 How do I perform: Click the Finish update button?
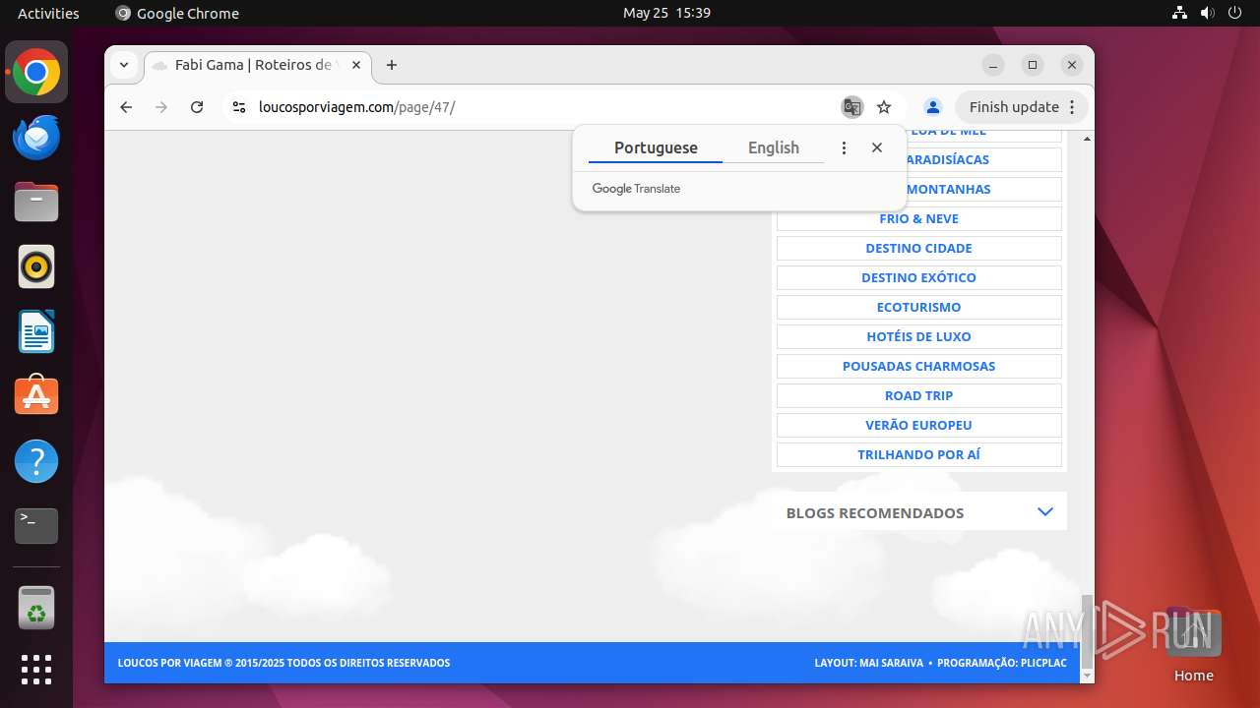pos(1014,107)
